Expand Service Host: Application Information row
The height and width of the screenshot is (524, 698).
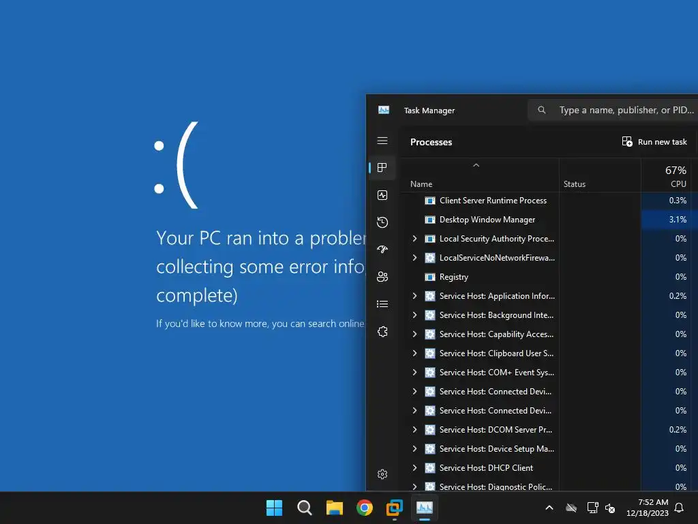[414, 296]
